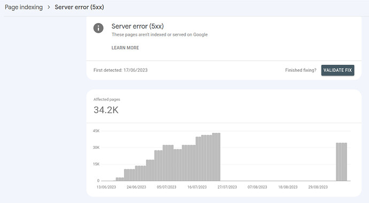This screenshot has height=203, width=369.
Task: Click the Server error (5xx) card heading
Action: [137, 26]
